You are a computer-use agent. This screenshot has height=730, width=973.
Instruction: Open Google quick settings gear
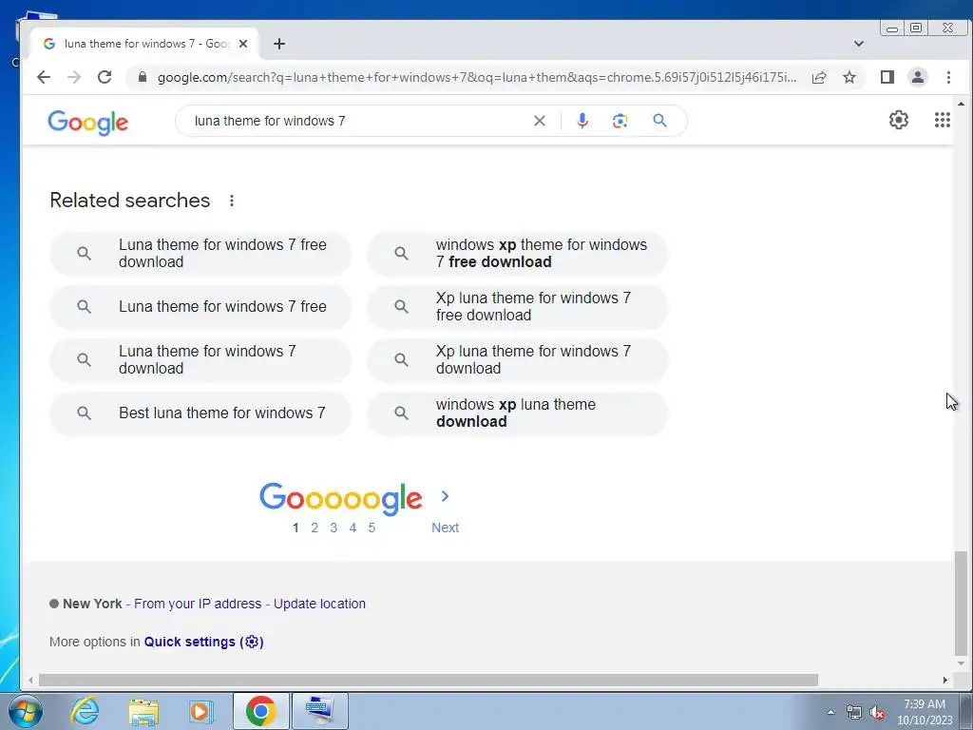(899, 120)
